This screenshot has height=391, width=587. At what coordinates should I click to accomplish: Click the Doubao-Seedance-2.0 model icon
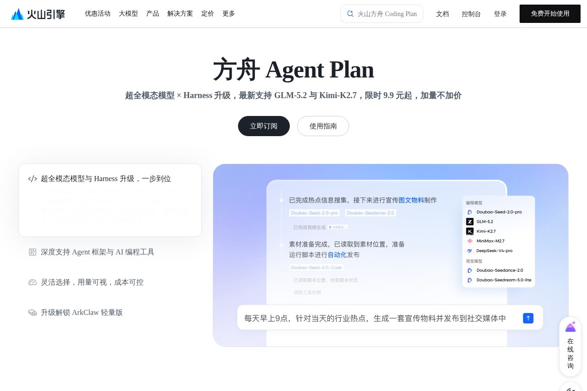tap(470, 270)
